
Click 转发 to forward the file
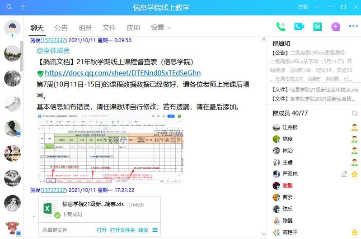coord(143,230)
